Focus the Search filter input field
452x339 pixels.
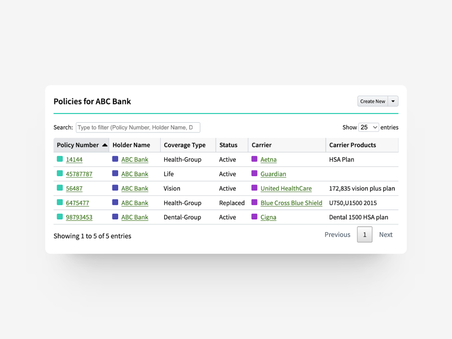coord(138,127)
